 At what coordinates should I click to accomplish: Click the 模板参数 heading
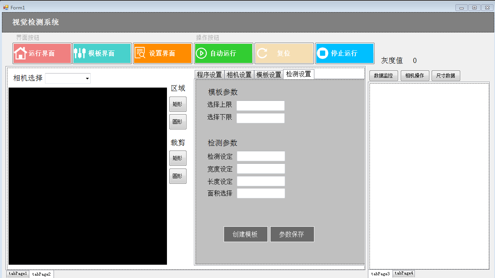click(223, 92)
